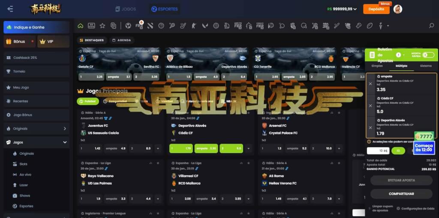Image resolution: width=439 pixels, height=218 pixels.
Task: Open stats for Villarreal CF match
Action: click(241, 163)
